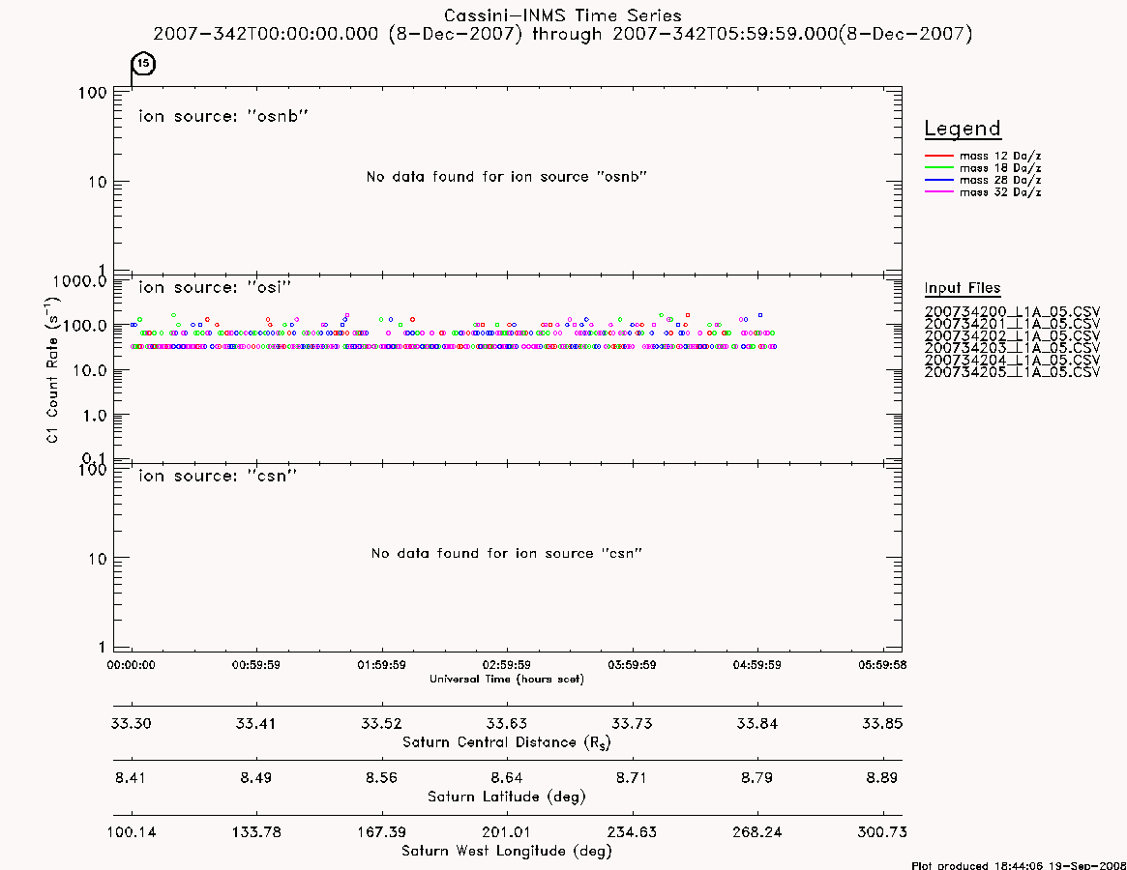Image resolution: width=1127 pixels, height=870 pixels.
Task: Click the 'Legend' heading
Action: tap(963, 130)
